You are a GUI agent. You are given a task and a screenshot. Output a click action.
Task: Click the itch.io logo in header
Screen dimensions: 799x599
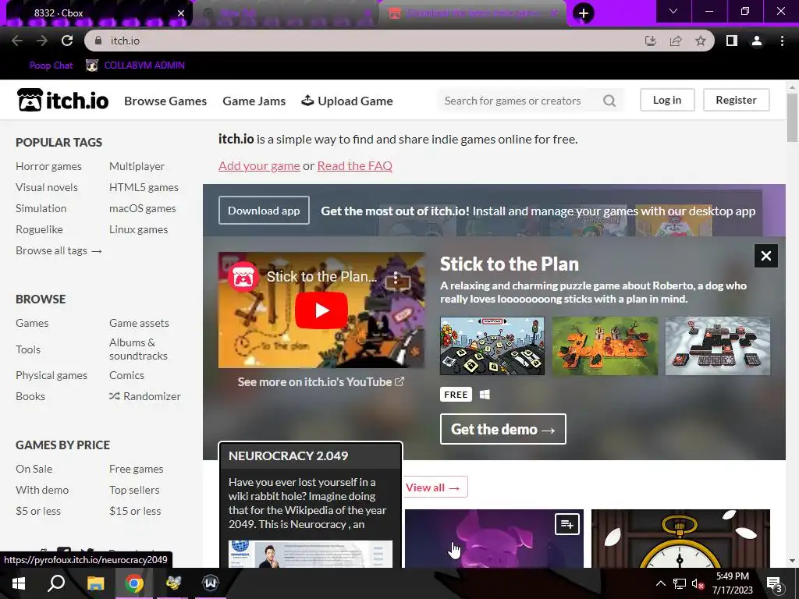[62, 101]
